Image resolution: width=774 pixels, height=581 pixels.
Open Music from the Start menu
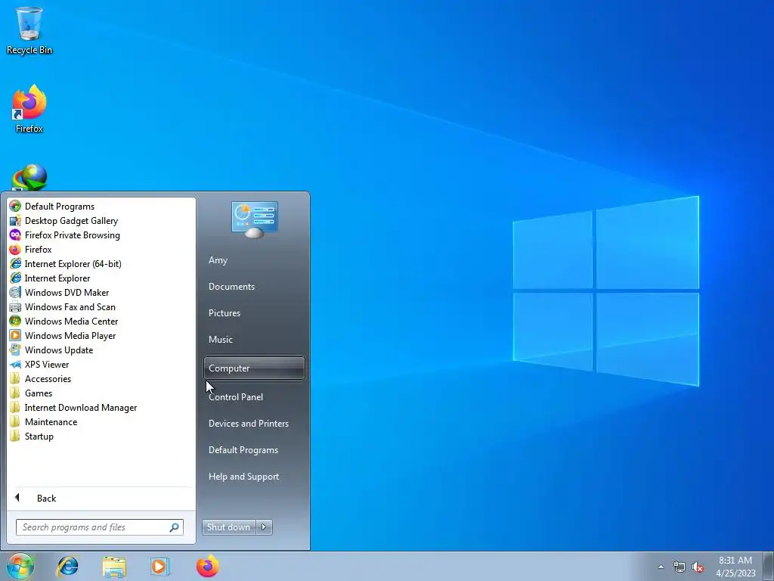221,340
